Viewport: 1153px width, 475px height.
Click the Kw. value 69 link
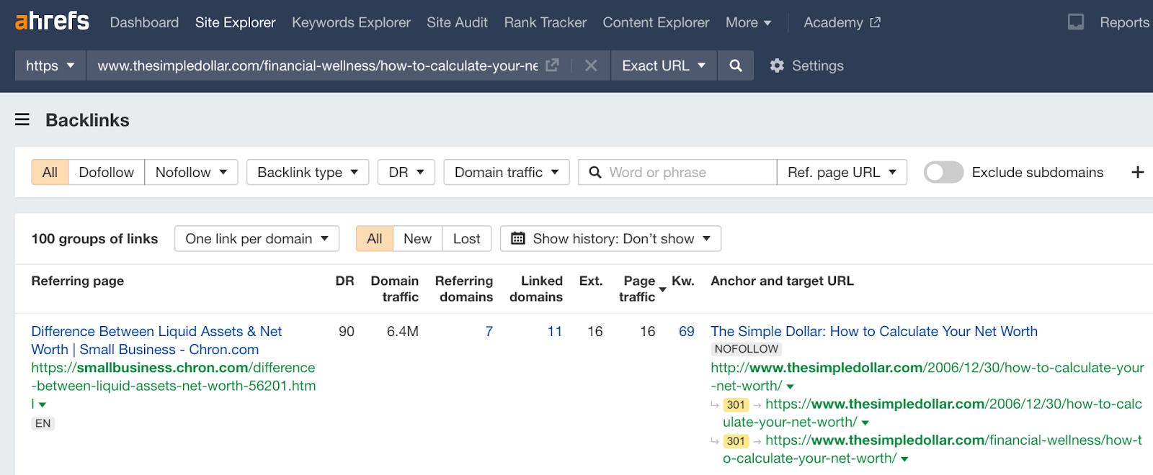coord(686,331)
